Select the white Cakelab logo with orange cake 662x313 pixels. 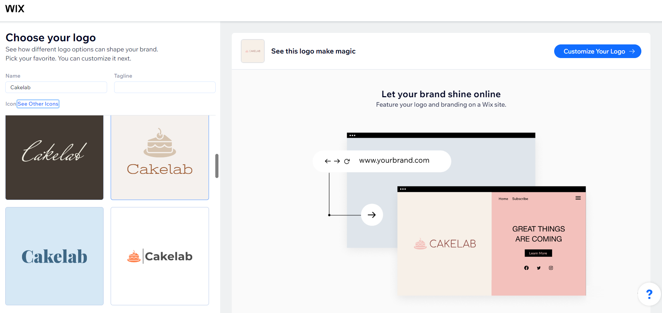coord(160,256)
